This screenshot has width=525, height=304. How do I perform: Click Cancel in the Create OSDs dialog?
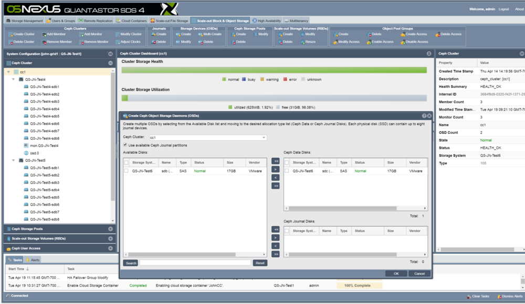click(419, 274)
